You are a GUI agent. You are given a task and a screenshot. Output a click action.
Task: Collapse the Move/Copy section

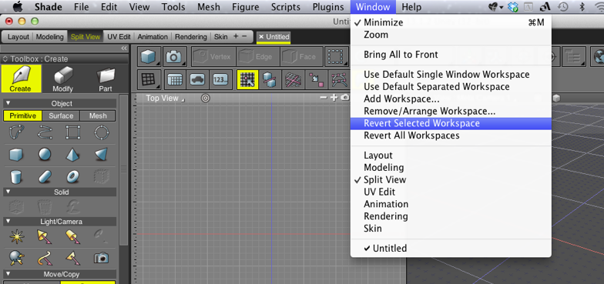[x=8, y=274]
